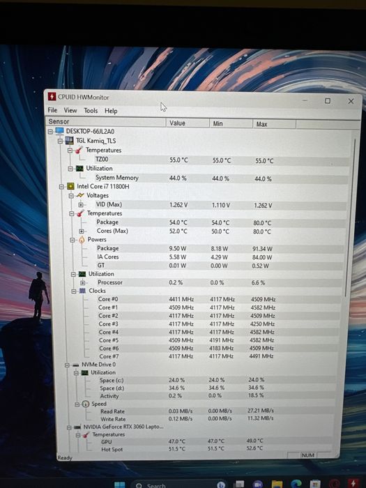Click the Sensor column header
The width and height of the screenshot is (366, 488).
[x=106, y=122]
